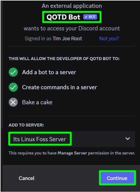Click the Cancel button
Screen dimensions: 140x192
click(x=26, y=178)
